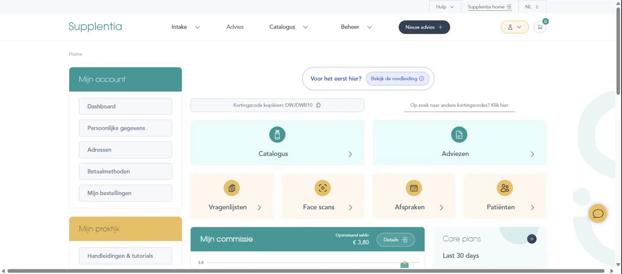Screen dimensions: 622x274
Task: Click the Face scans icon
Action: click(x=322, y=188)
